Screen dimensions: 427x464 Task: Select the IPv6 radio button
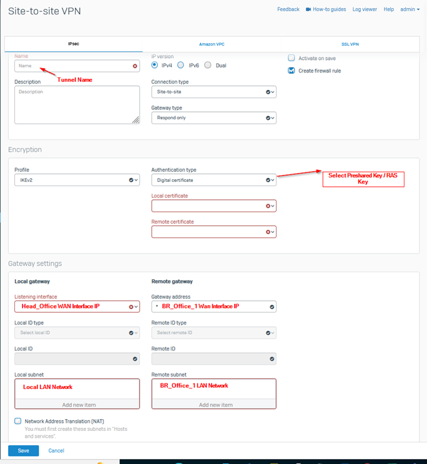(x=180, y=65)
